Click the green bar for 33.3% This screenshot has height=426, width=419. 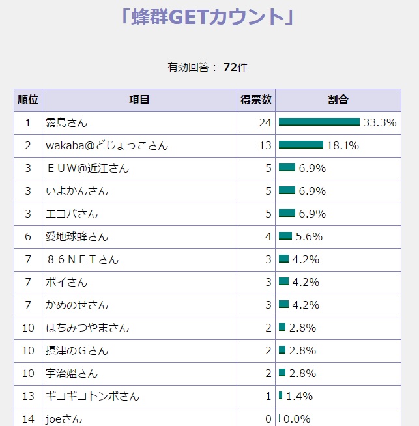(319, 122)
